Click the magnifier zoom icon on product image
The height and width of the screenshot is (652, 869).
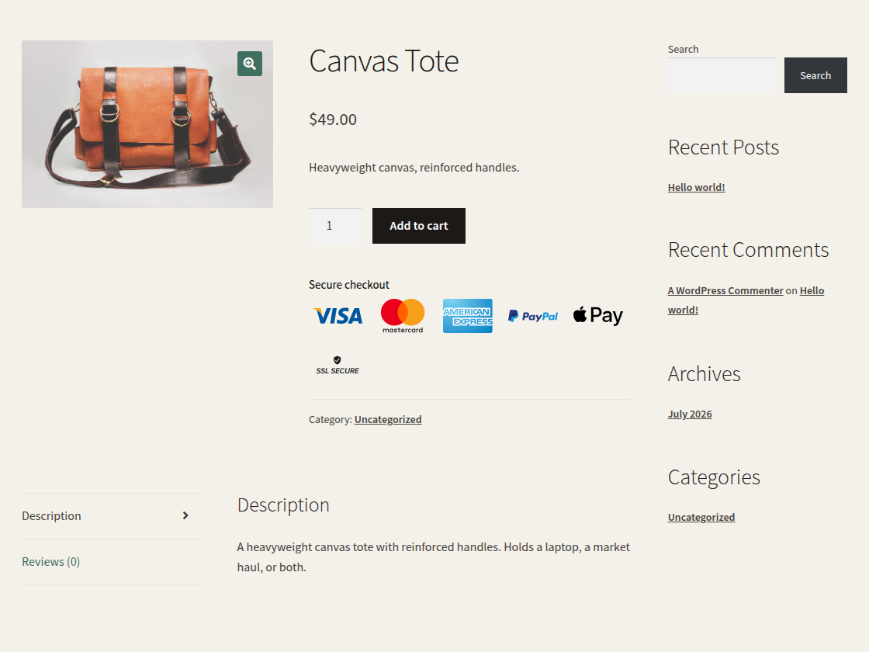coord(249,64)
